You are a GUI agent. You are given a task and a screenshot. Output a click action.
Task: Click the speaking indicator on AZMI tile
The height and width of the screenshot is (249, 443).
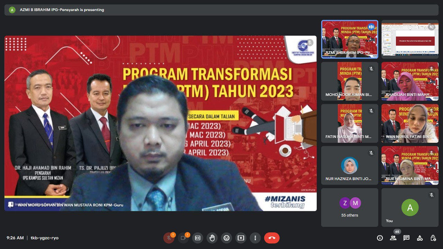(x=371, y=27)
